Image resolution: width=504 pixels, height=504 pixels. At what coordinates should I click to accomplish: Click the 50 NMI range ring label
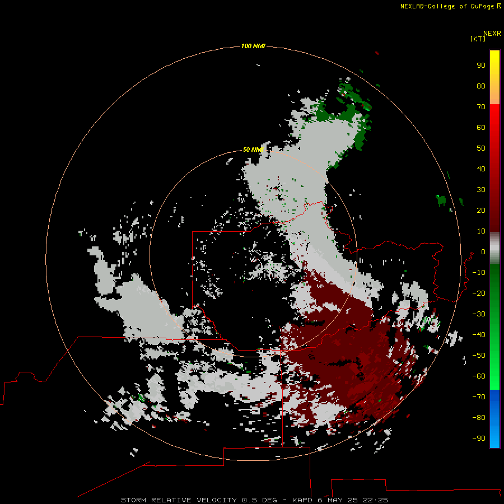tap(253, 150)
